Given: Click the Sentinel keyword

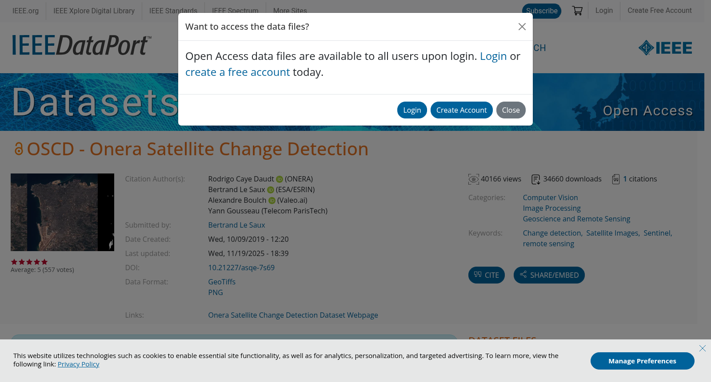Looking at the screenshot, I should point(657,233).
